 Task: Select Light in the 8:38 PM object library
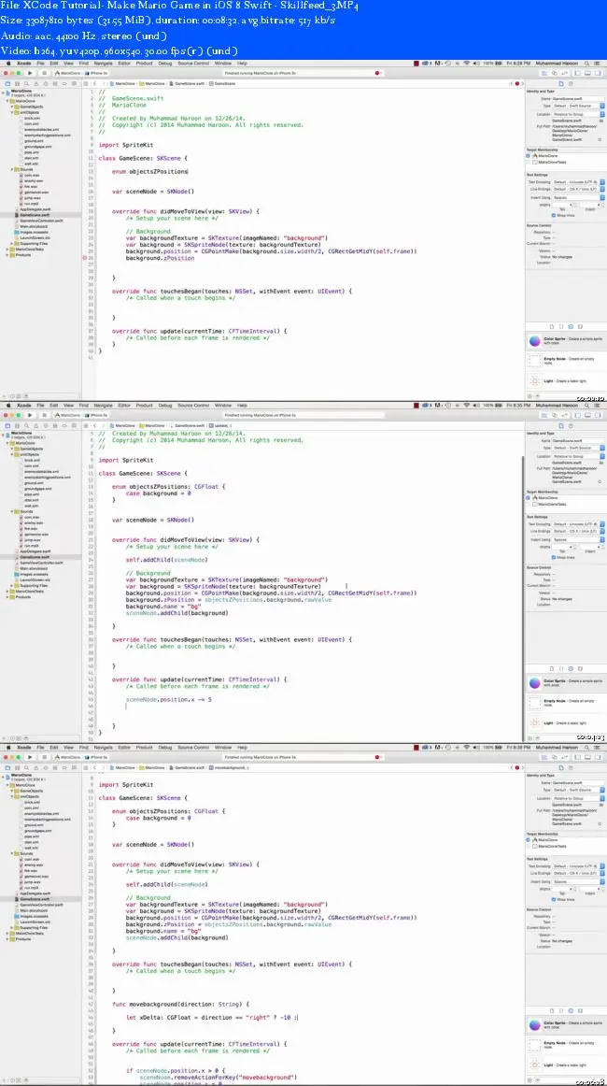point(565,1065)
